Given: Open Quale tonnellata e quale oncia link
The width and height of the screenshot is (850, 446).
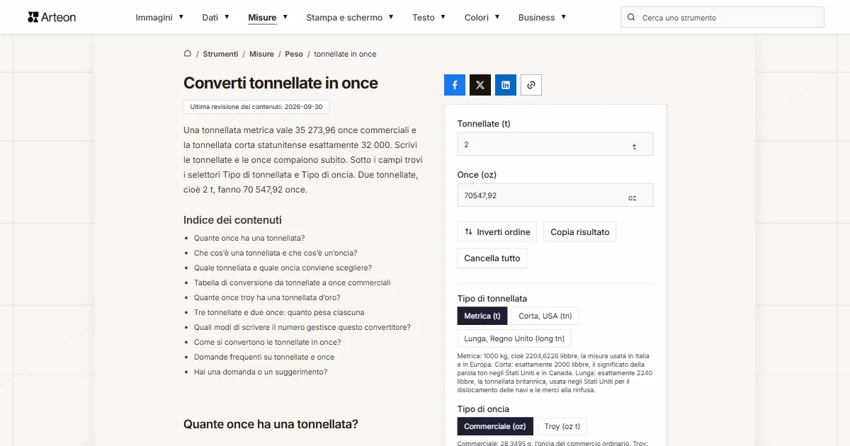Looking at the screenshot, I should coord(283,268).
